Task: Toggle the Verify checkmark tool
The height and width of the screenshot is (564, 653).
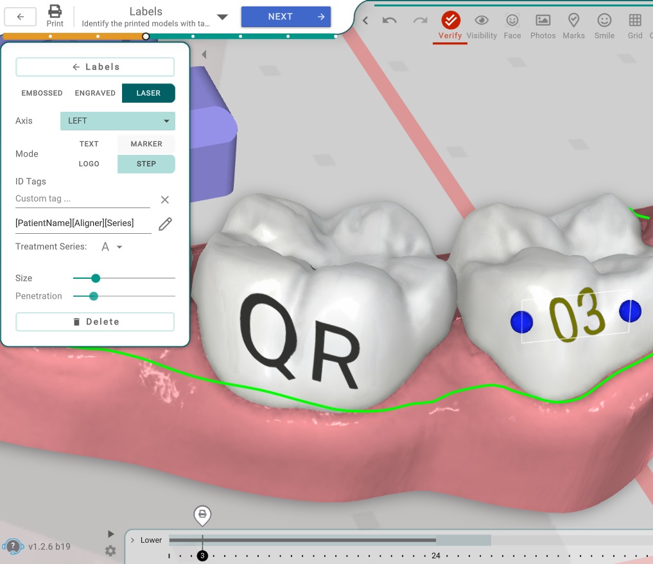Action: click(x=450, y=26)
